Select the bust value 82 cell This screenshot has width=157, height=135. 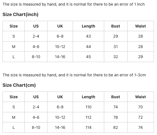(115, 127)
